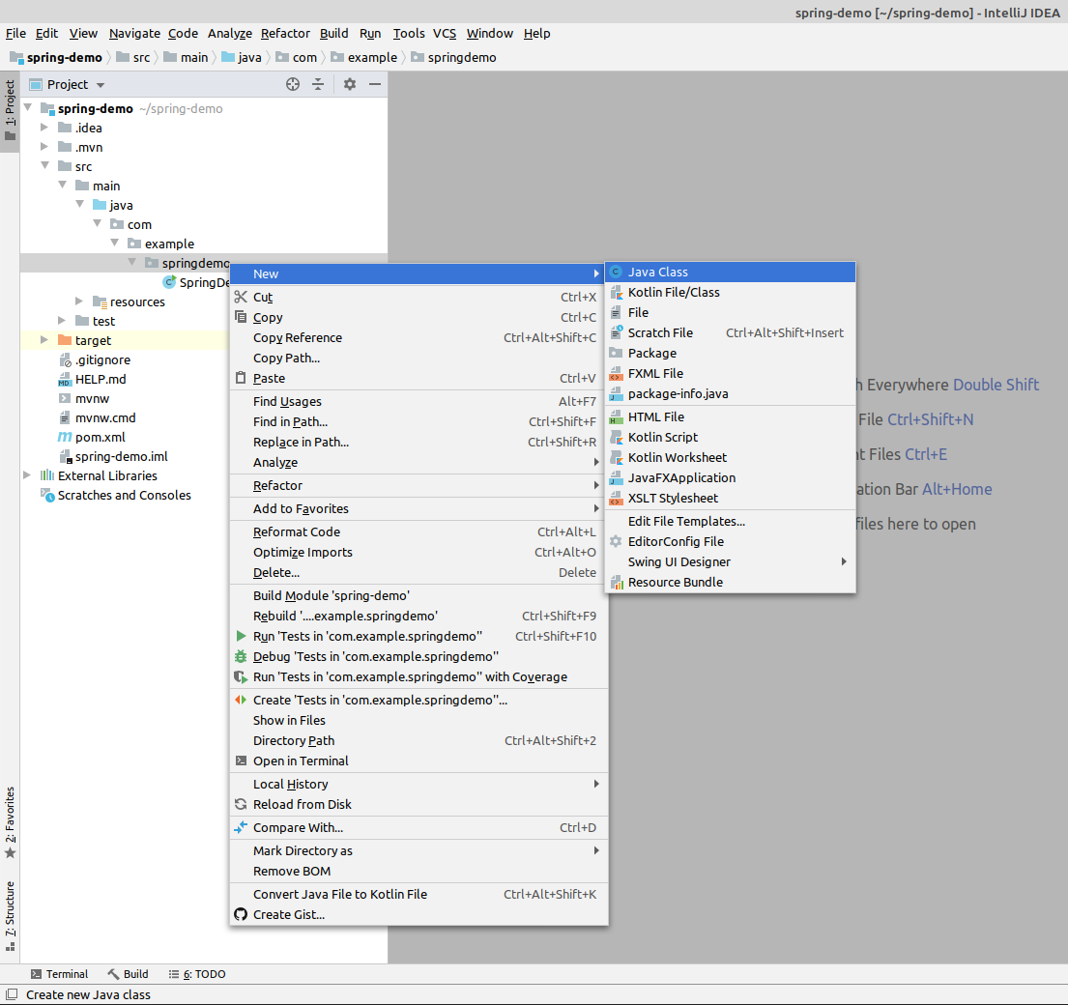This screenshot has height=1005, width=1068.
Task: Click the Scratch File icon
Action: click(x=616, y=333)
